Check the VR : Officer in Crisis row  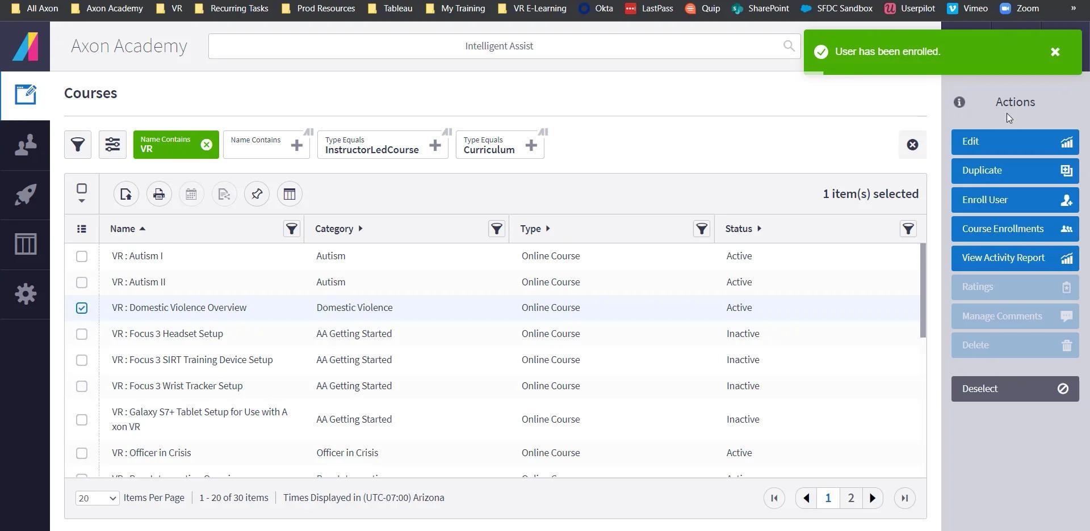(x=82, y=453)
